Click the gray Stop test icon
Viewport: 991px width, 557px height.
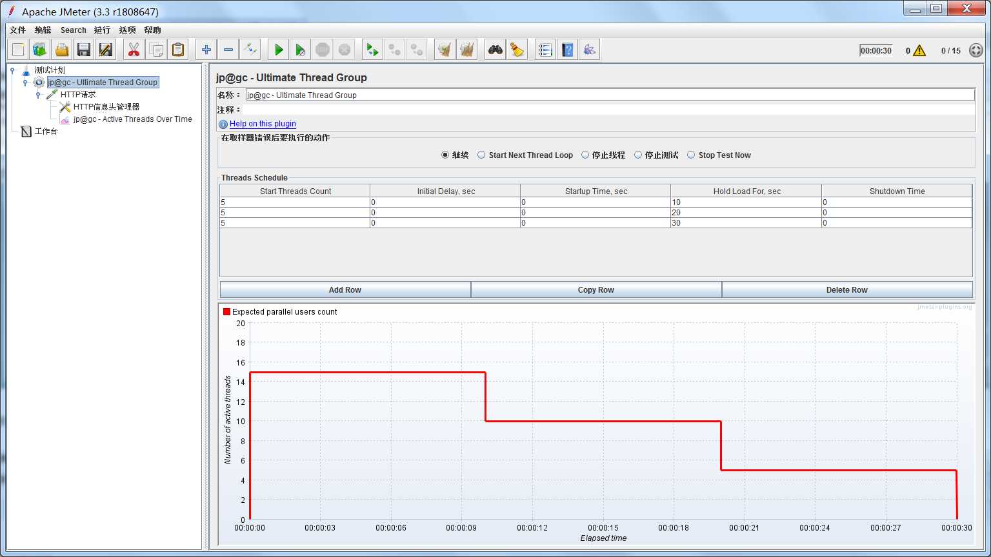click(323, 50)
